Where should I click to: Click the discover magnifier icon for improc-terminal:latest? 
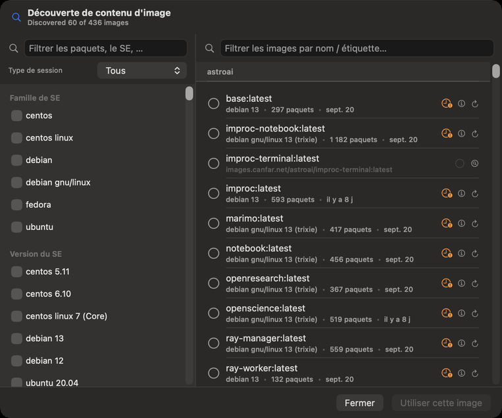click(x=475, y=164)
